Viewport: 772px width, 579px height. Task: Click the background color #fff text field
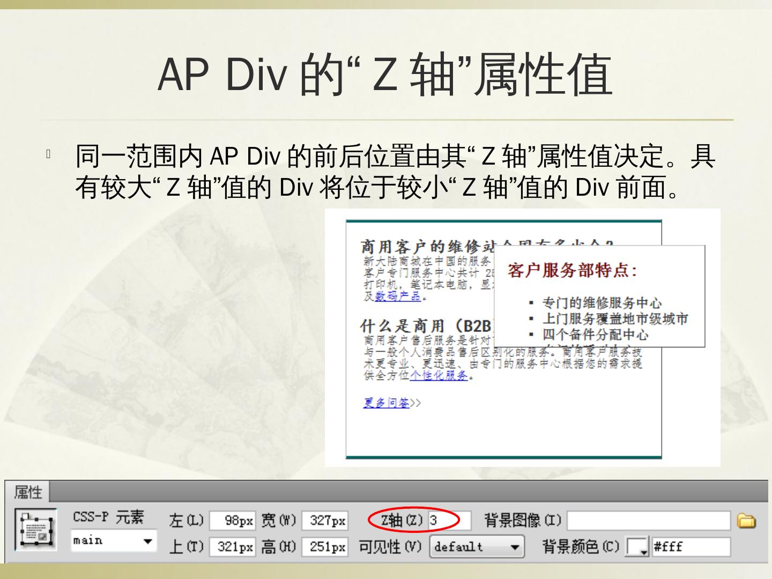coord(691,547)
